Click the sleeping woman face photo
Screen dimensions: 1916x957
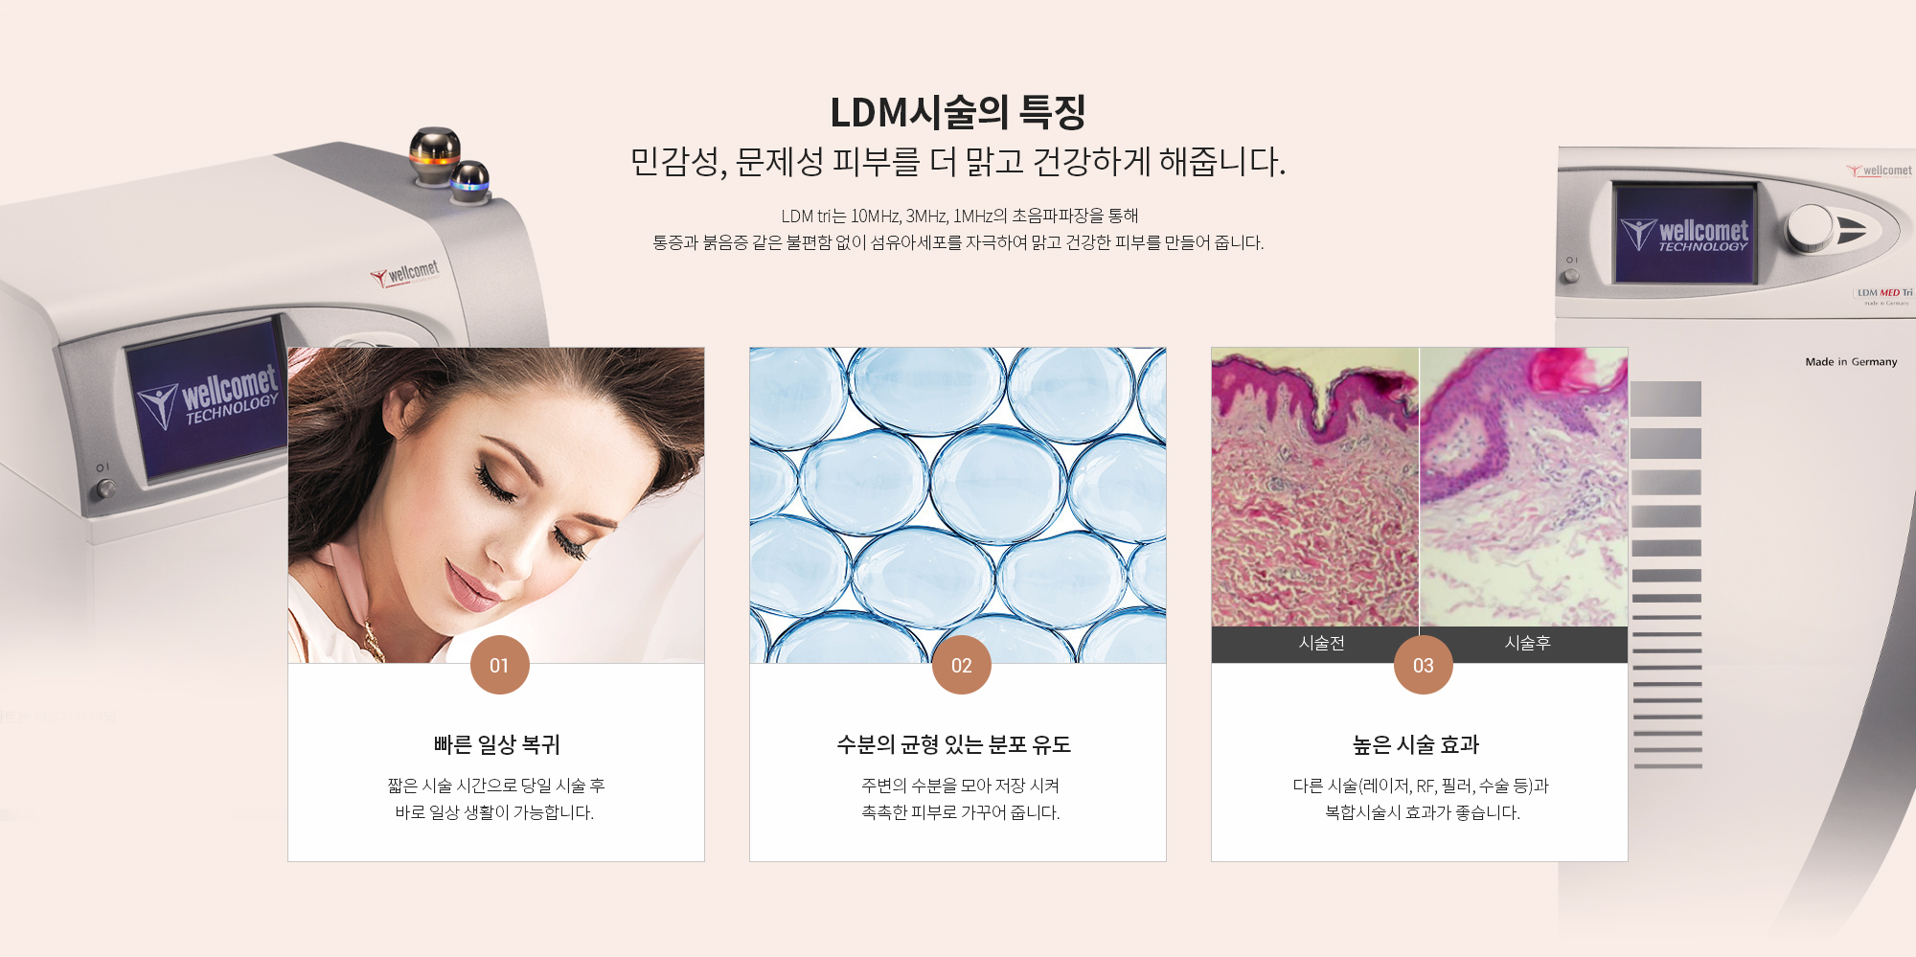496,505
